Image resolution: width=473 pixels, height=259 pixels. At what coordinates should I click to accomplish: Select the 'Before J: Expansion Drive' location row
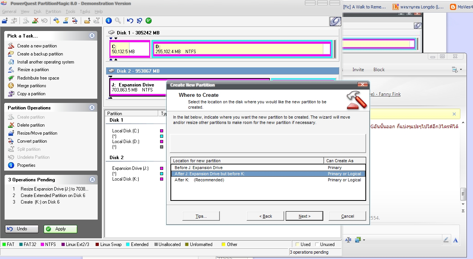tap(268, 168)
